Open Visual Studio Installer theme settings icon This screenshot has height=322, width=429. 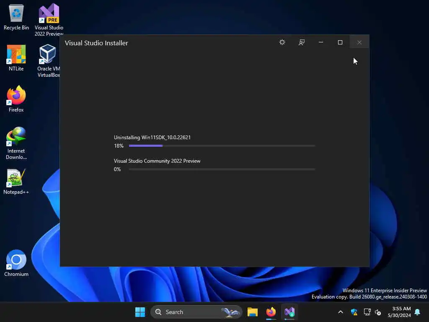(282, 42)
